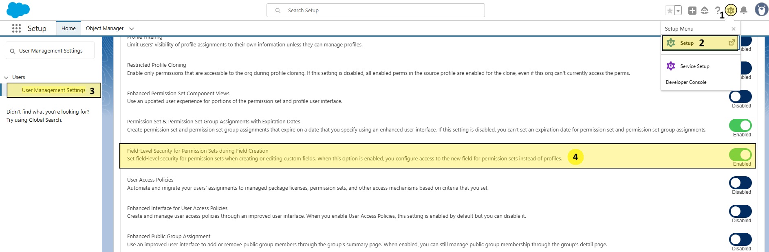Viewport: 769px width, 252px height.
Task: Open the user profile avatar
Action: [761, 10]
